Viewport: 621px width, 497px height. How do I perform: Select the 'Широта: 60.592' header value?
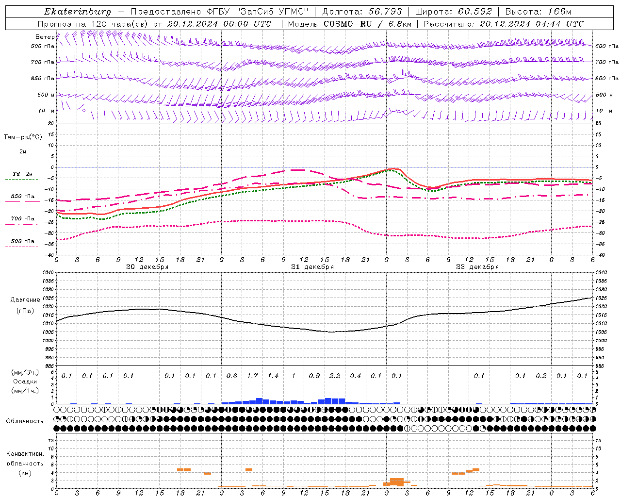click(454, 12)
